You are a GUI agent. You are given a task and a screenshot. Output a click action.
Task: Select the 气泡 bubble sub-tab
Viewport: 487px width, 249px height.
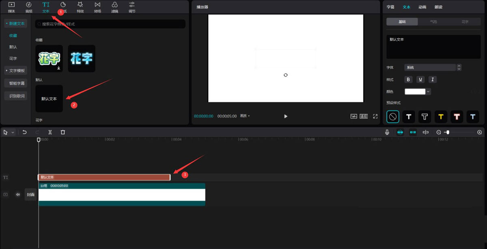(433, 22)
